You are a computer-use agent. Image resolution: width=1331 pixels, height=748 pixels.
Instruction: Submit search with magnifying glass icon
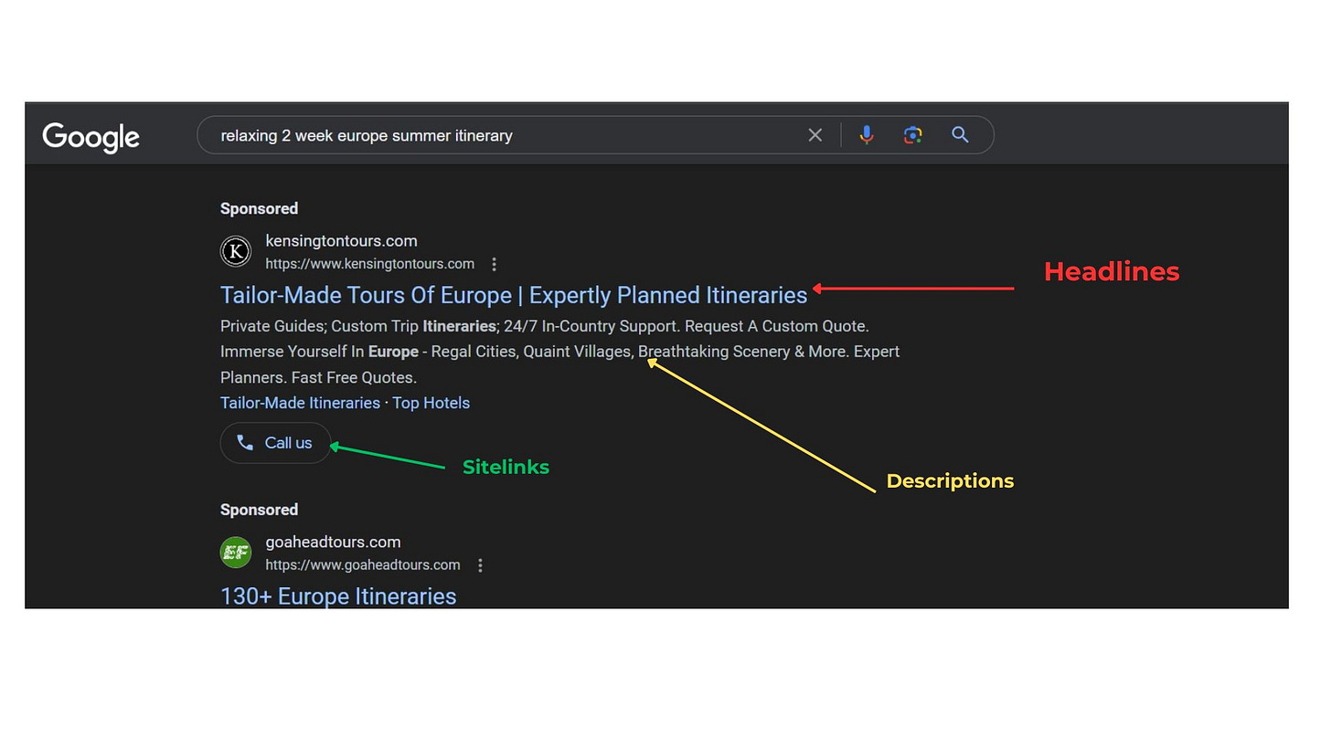(x=960, y=135)
